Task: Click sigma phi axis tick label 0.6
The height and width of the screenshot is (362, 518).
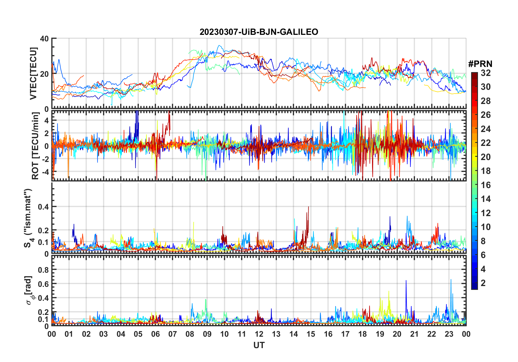Action: click(43, 284)
